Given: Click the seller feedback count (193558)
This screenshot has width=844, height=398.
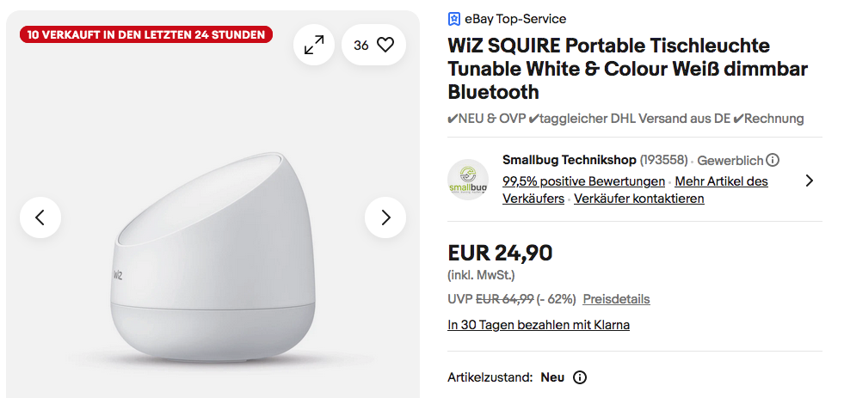Looking at the screenshot, I should coord(663,160).
